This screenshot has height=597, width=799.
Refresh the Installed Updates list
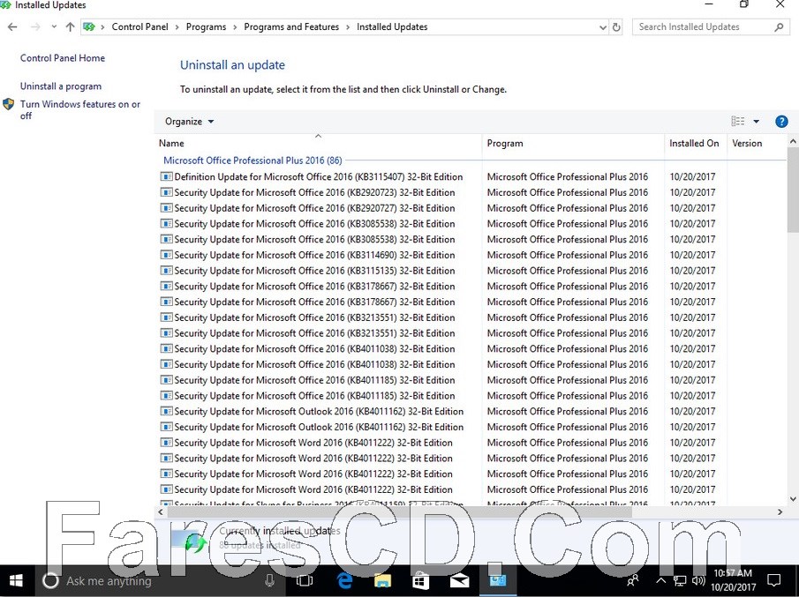[x=616, y=27]
